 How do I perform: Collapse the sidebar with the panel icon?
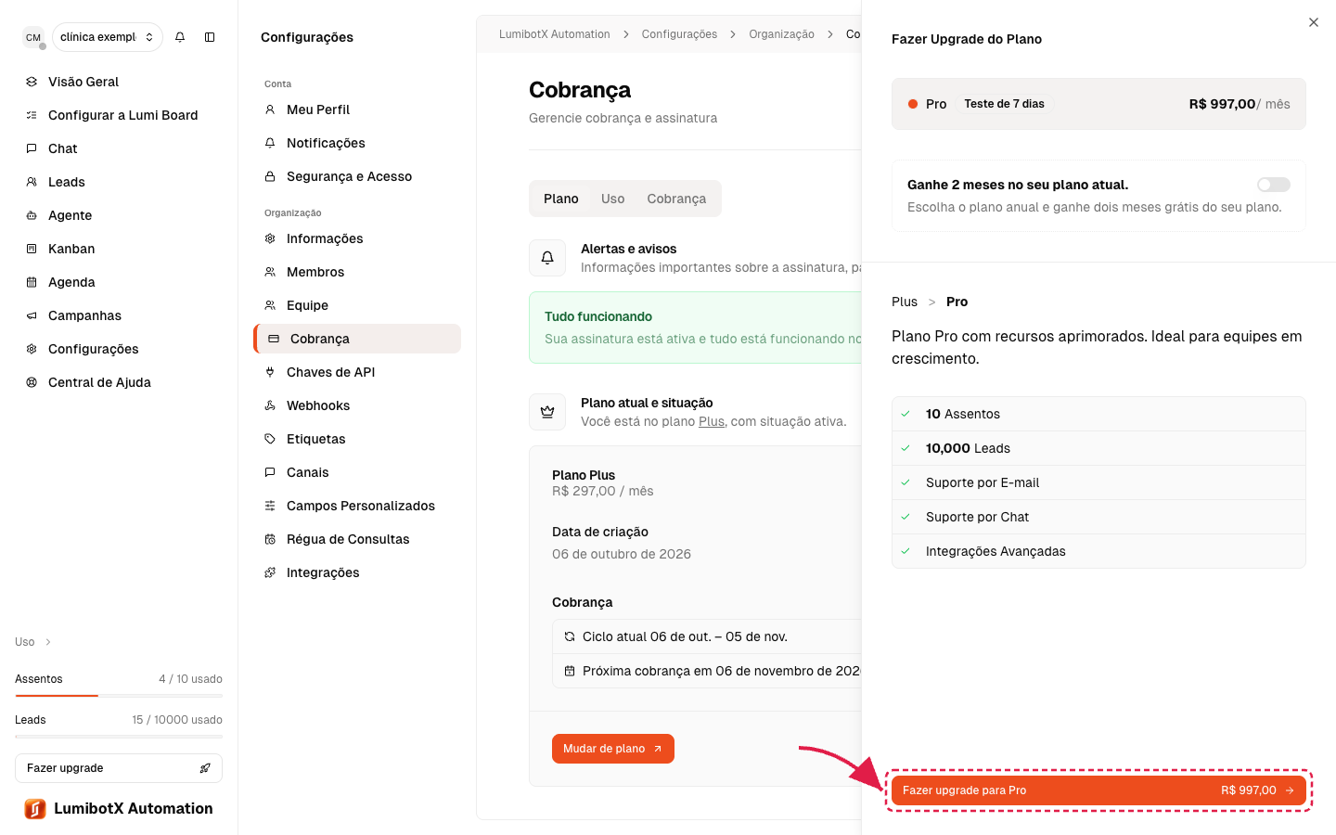[210, 37]
